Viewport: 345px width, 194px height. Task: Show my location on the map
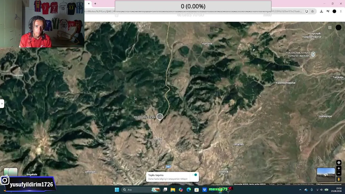point(339,162)
